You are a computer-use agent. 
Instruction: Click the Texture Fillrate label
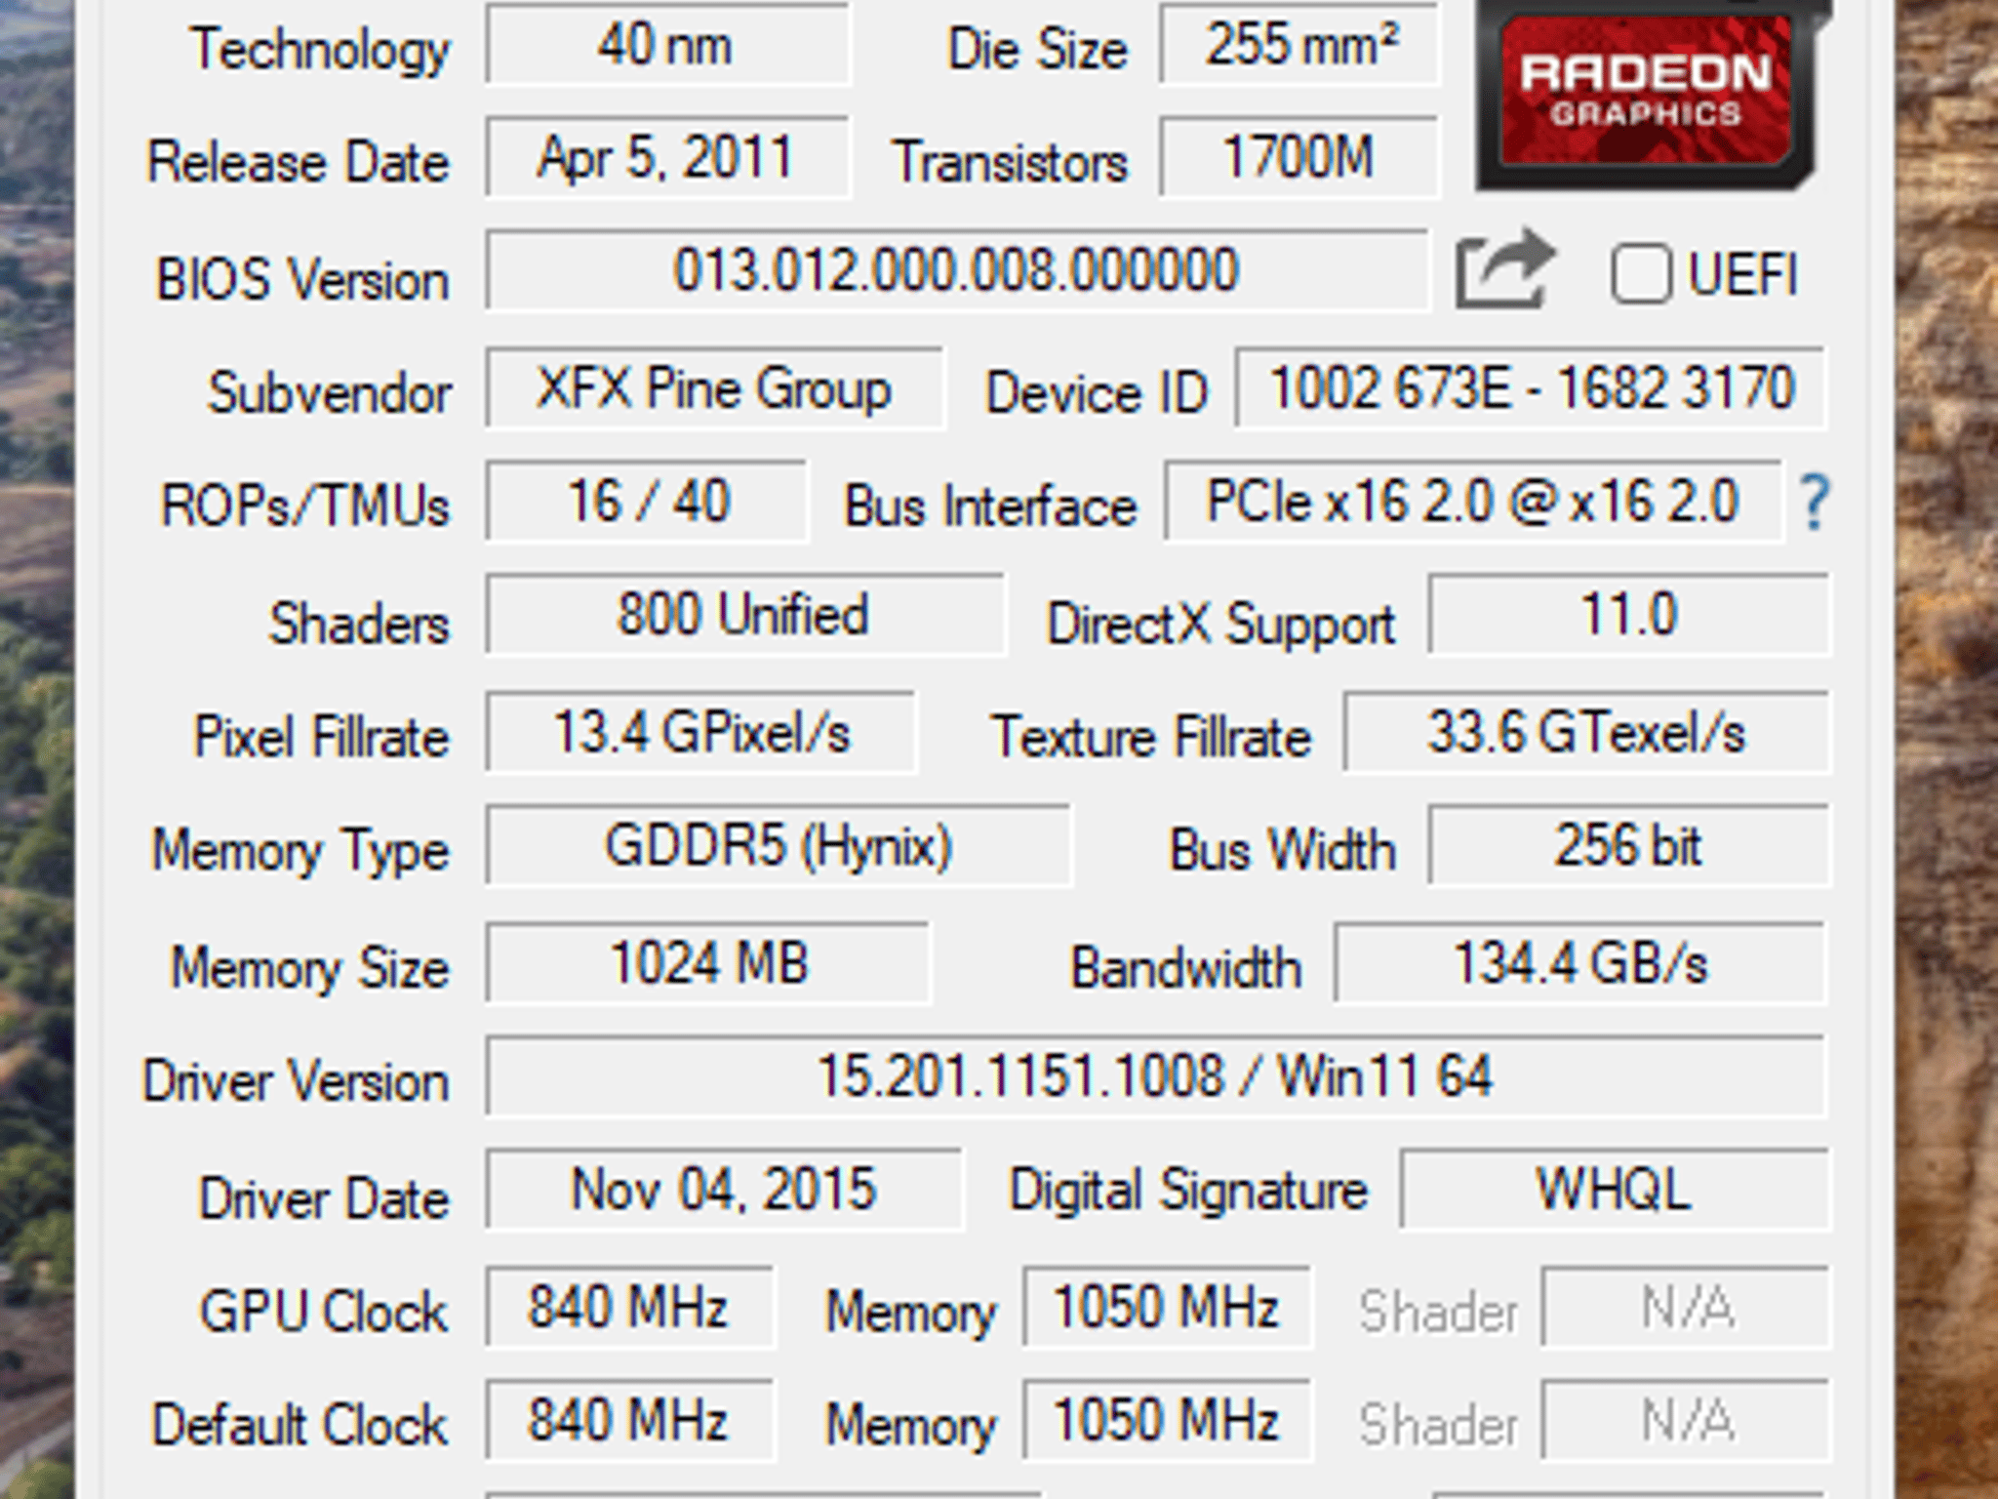1151,737
